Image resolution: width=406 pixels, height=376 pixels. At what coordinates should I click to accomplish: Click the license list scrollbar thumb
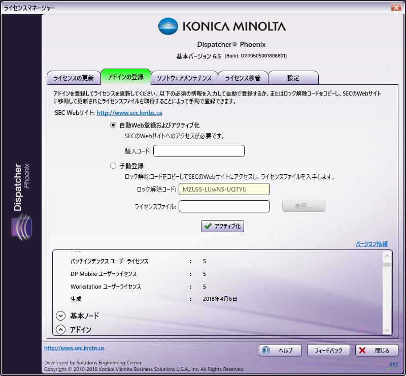coord(387,265)
